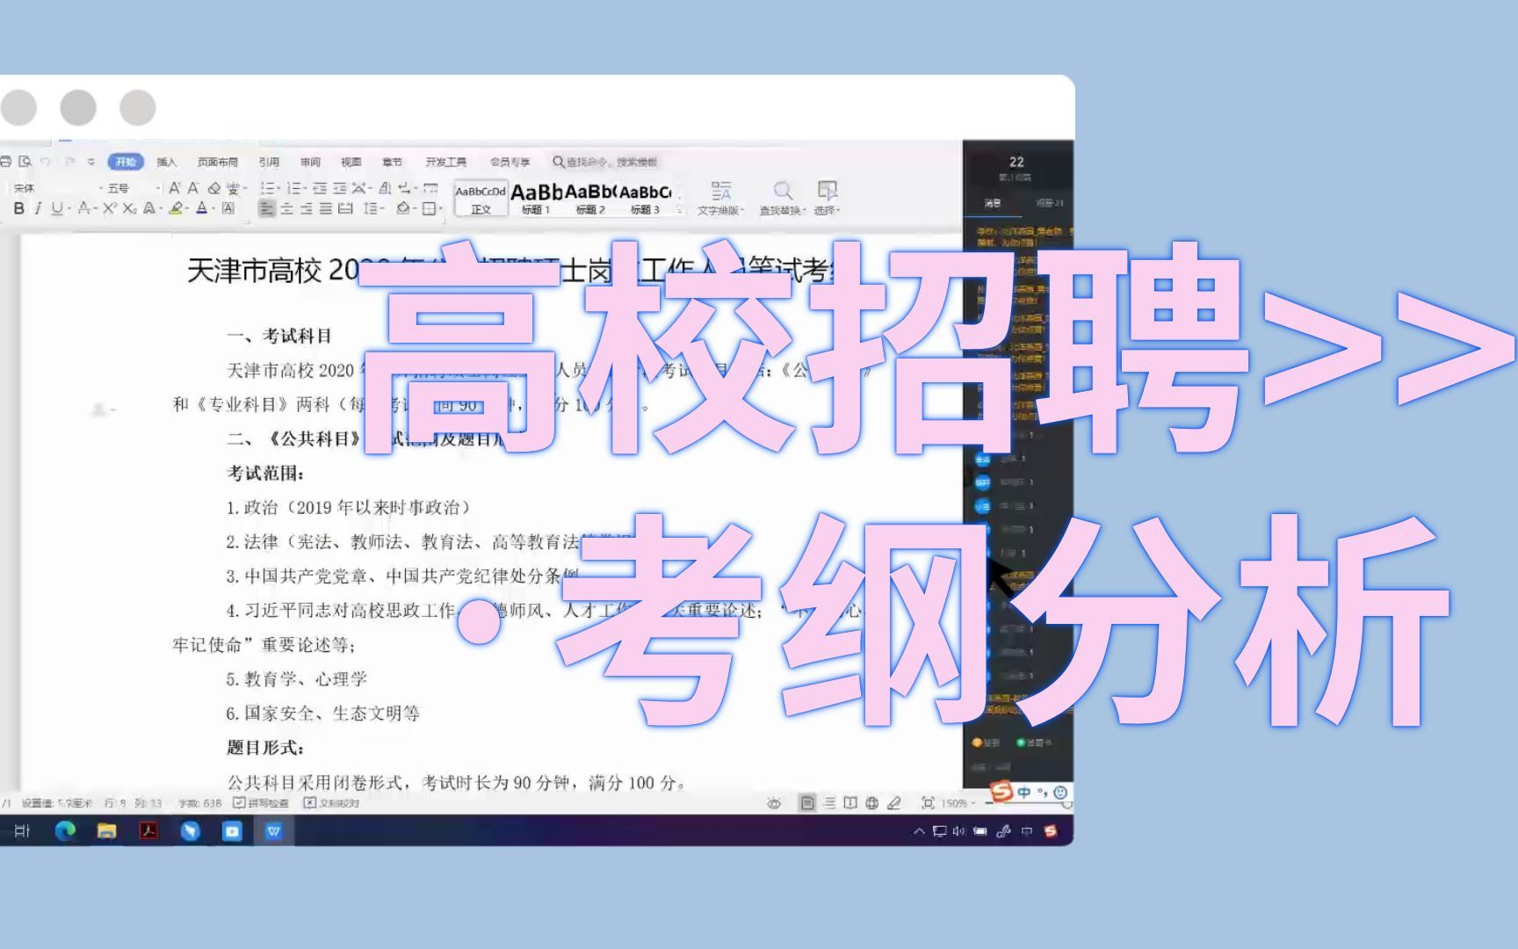Expand the styles gallery
The image size is (1518, 949).
coord(680,210)
